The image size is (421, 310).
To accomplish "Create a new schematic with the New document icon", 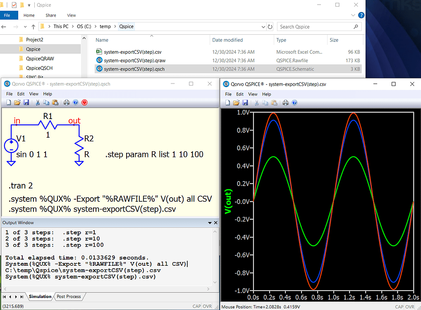I will [x=9, y=102].
